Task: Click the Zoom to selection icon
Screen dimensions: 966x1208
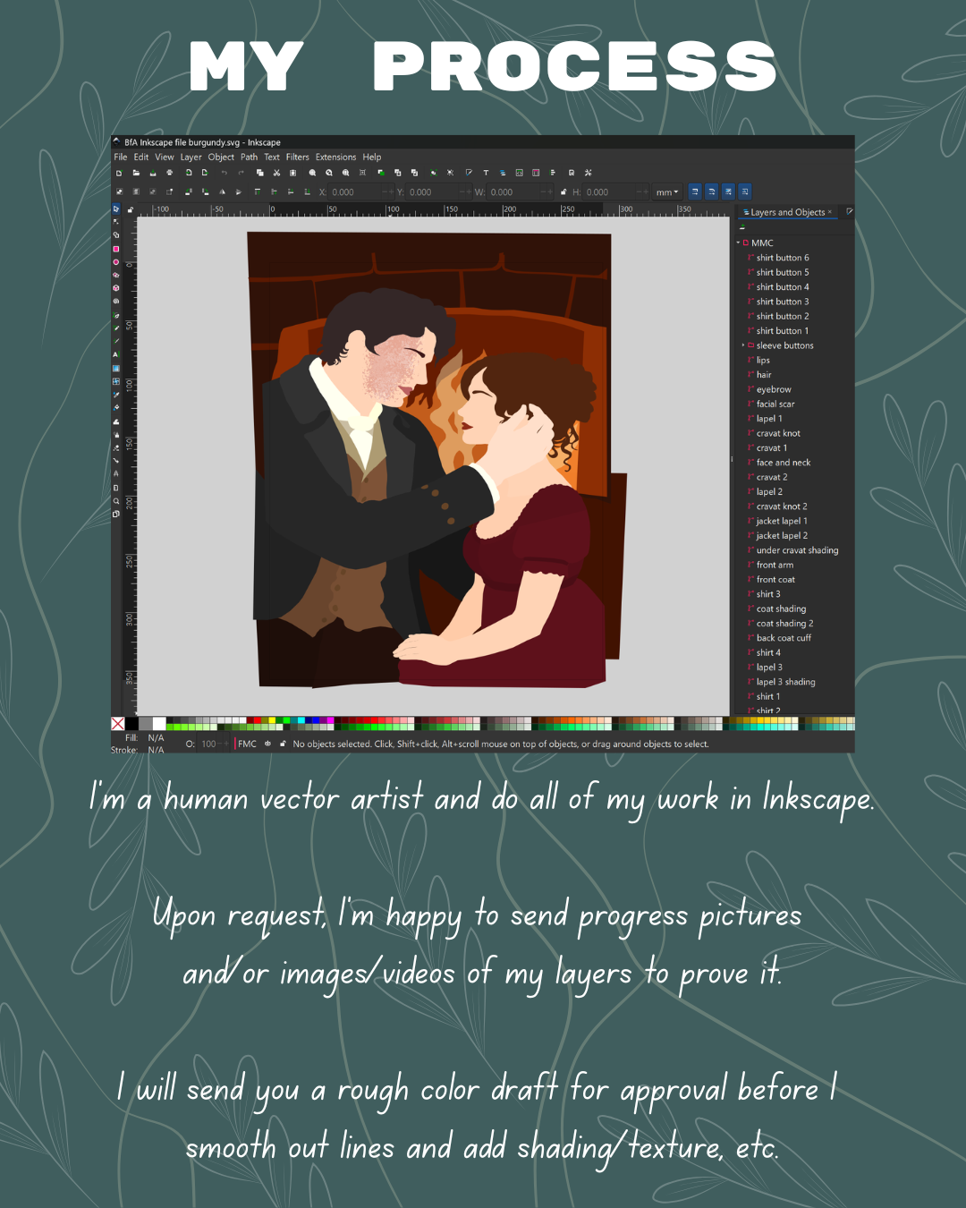Action: pos(312,173)
